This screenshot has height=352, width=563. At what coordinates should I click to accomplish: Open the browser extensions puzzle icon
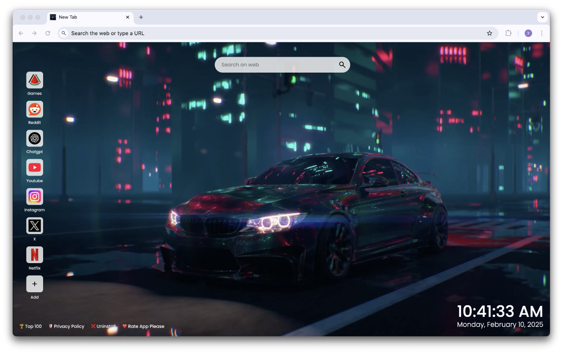(x=508, y=33)
